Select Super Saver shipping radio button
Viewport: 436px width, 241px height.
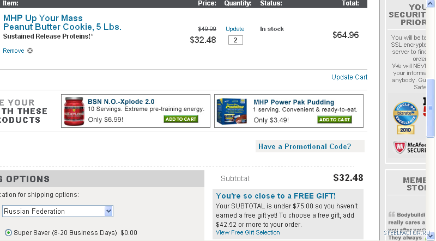pos(8,232)
